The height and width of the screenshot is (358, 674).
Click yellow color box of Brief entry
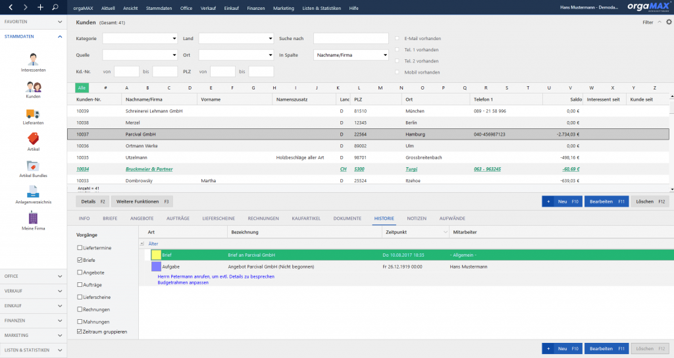[156, 255]
